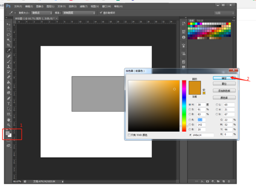The width and height of the screenshot is (256, 185).
Task: Select the Eyedropper tool in toolbox
Action: tap(9, 50)
